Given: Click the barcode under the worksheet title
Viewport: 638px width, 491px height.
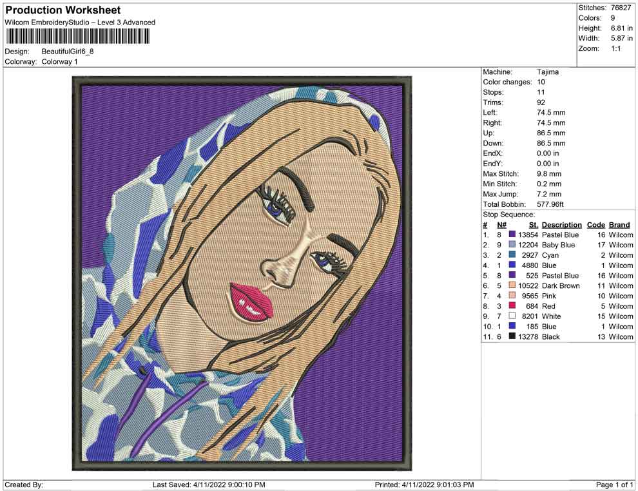Looking at the screenshot, I should click(x=77, y=36).
